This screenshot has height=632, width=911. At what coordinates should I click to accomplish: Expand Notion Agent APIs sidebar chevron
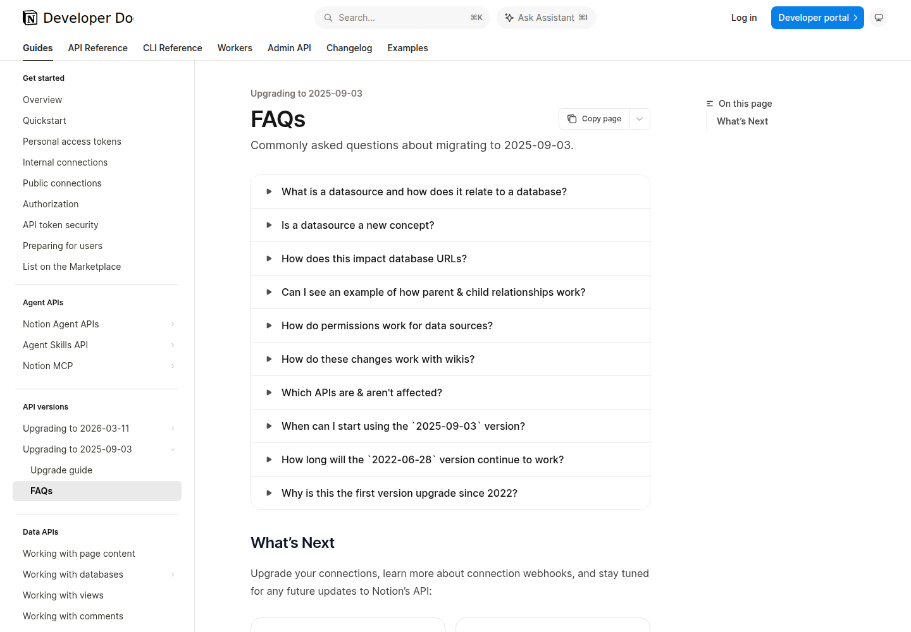173,324
